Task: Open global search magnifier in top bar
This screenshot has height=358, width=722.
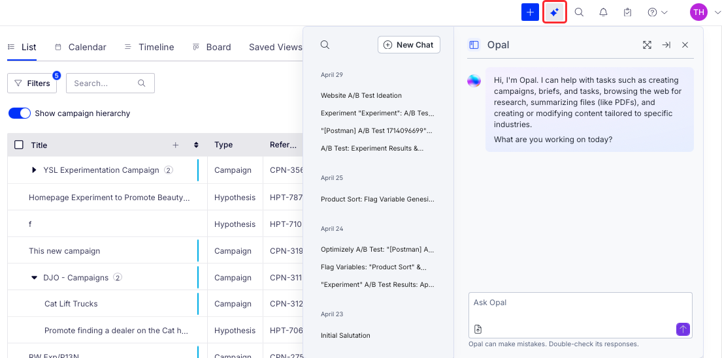Action: tap(580, 12)
